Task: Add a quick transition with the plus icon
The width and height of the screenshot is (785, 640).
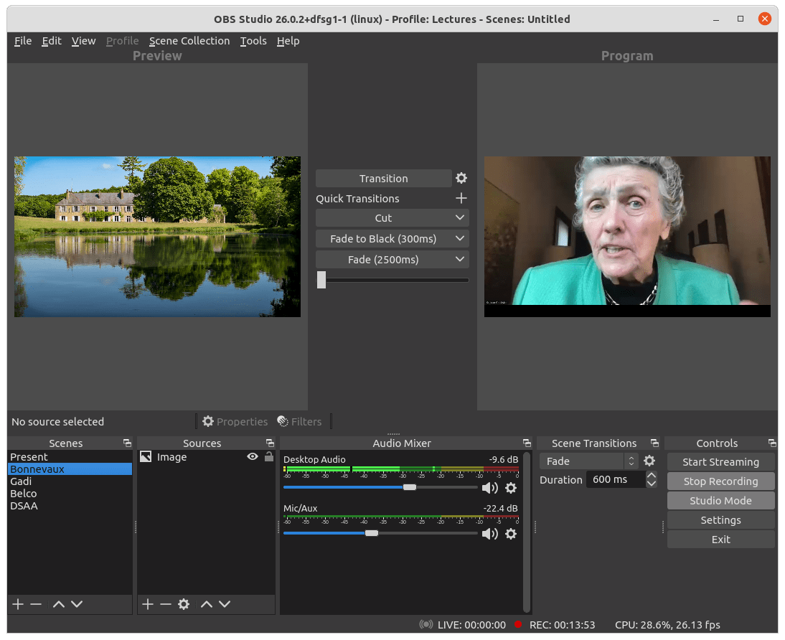Action: (x=461, y=198)
